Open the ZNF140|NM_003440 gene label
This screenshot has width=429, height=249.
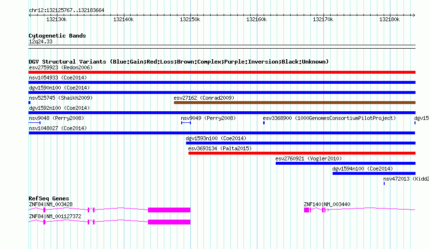327,204
